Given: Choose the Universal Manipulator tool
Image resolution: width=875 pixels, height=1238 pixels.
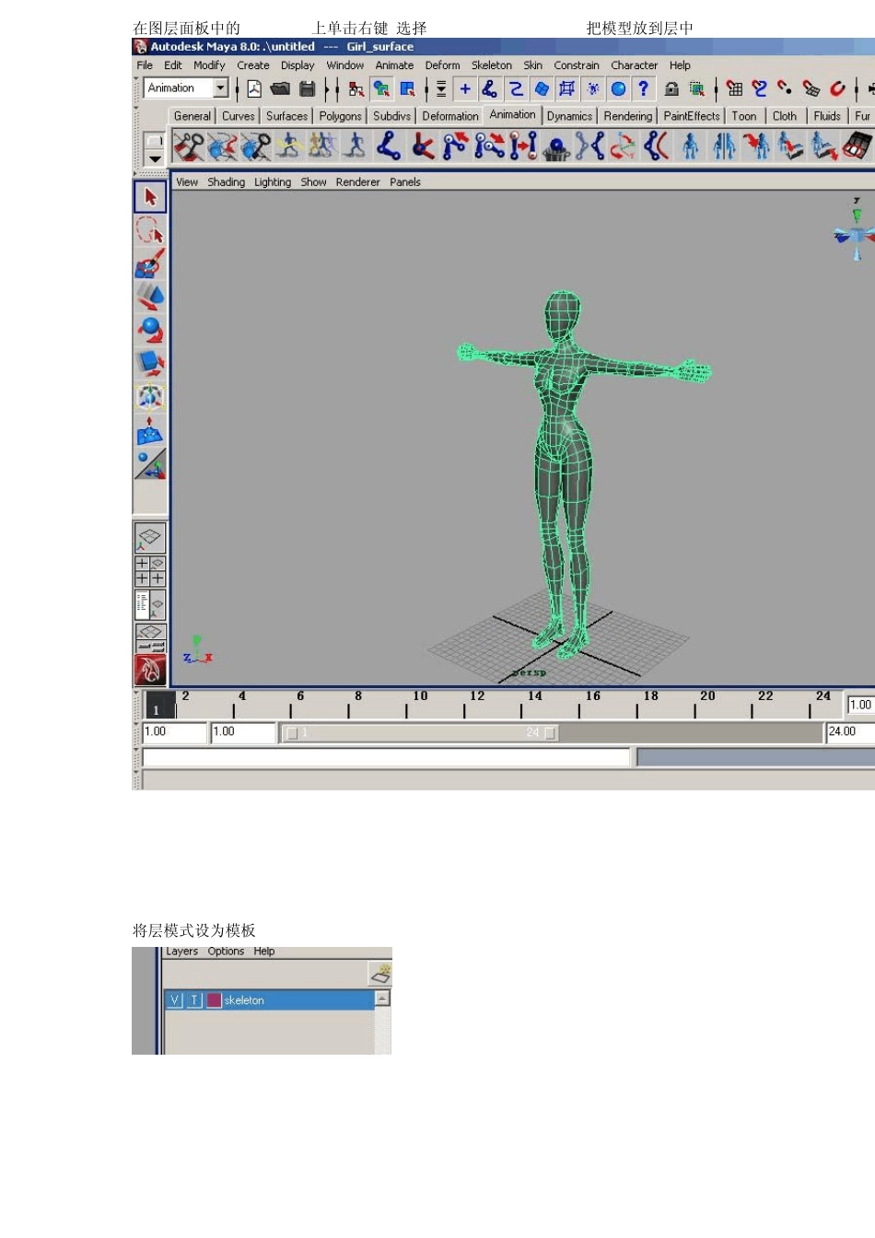Looking at the screenshot, I should click(150, 396).
